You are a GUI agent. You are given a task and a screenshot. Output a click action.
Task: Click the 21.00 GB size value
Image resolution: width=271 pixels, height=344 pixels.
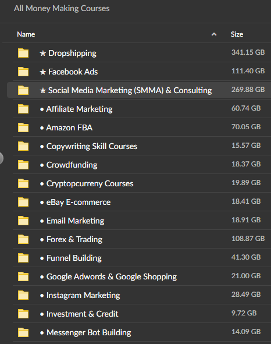click(246, 276)
